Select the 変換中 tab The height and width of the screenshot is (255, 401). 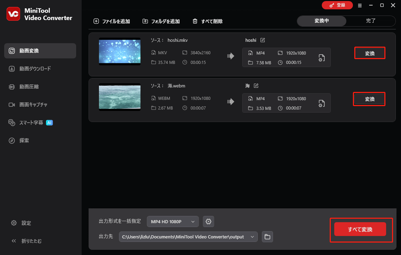[321, 21]
